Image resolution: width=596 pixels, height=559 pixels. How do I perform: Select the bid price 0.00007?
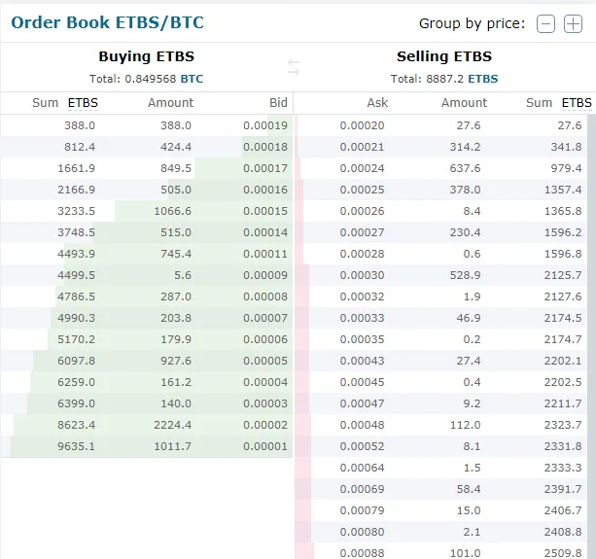coord(265,318)
